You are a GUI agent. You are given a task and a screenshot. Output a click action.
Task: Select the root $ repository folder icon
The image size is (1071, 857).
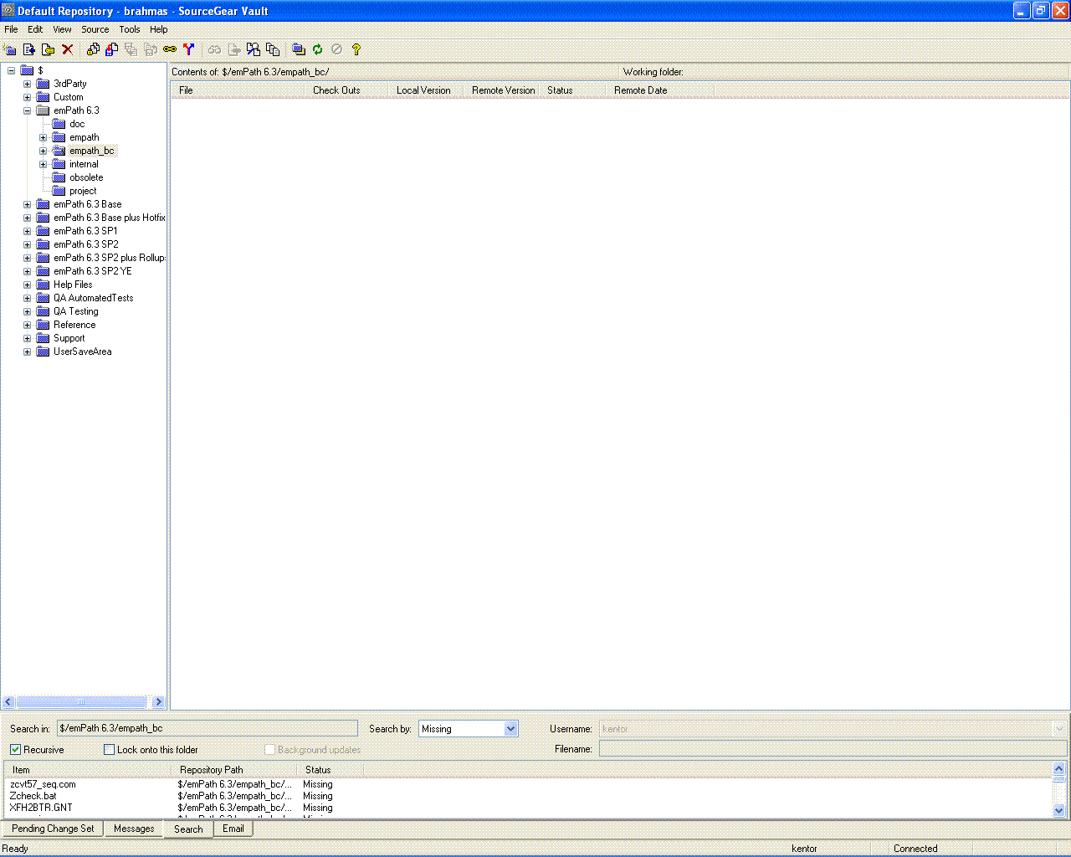27,70
